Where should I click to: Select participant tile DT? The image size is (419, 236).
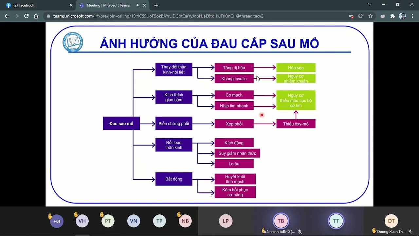coord(392,221)
